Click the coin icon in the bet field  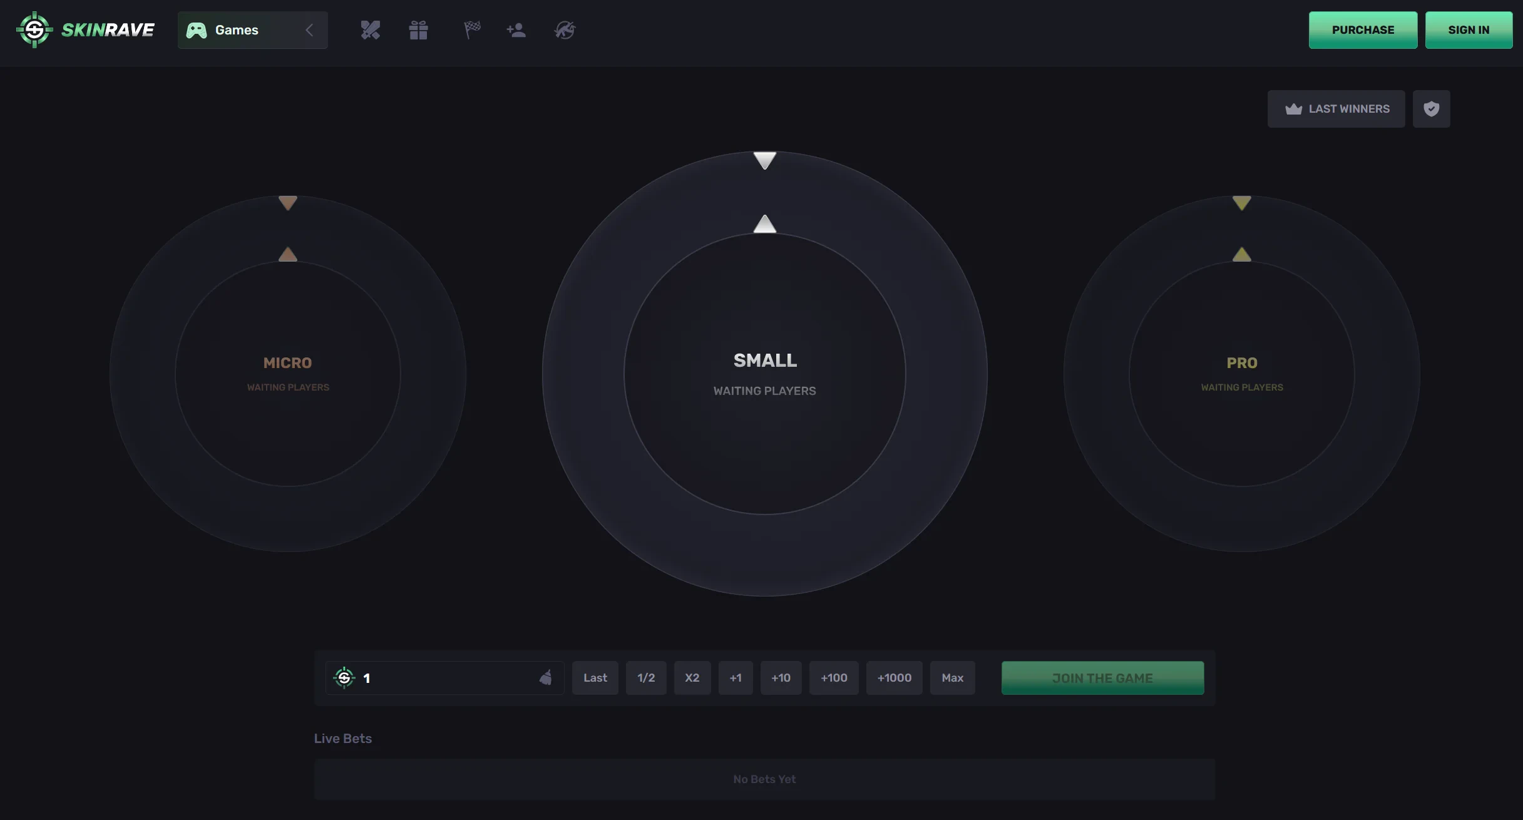(344, 678)
